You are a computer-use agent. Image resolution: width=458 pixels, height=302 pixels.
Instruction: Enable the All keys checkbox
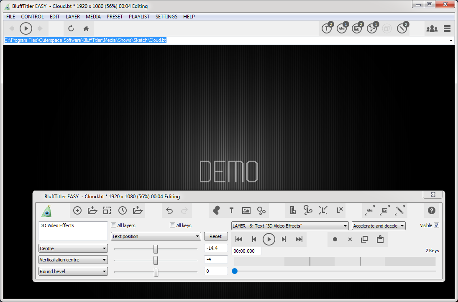[x=173, y=225]
